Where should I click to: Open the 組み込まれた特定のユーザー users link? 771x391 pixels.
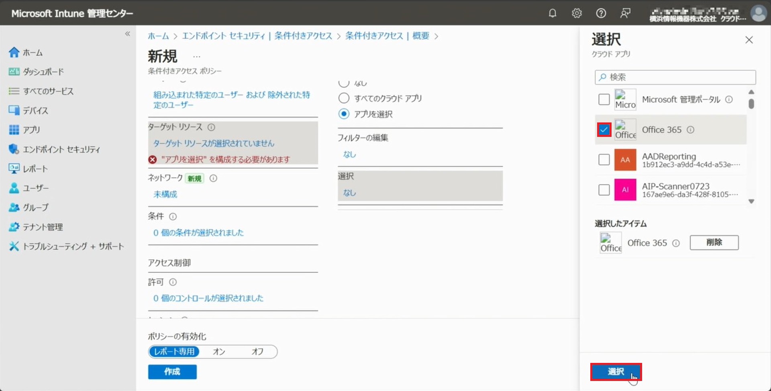232,100
